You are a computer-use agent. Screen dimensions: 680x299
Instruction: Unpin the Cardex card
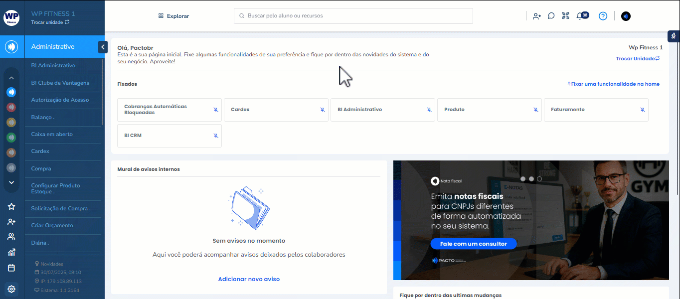(323, 110)
